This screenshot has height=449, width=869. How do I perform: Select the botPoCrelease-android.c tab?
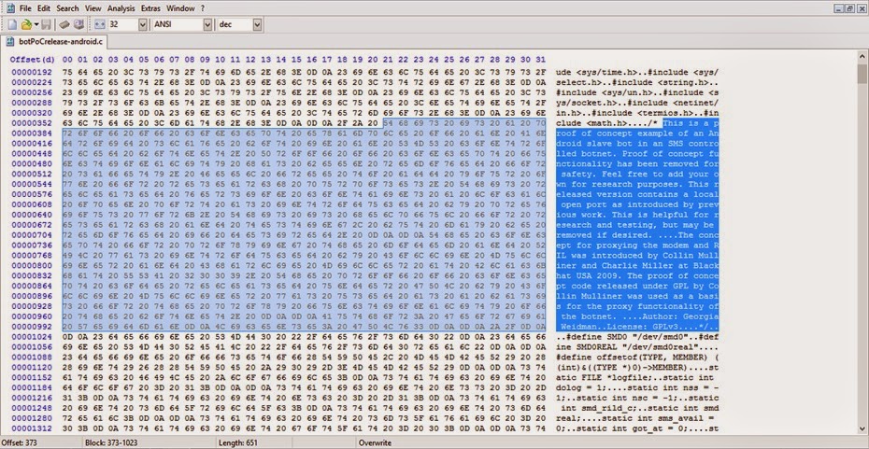tap(54, 41)
